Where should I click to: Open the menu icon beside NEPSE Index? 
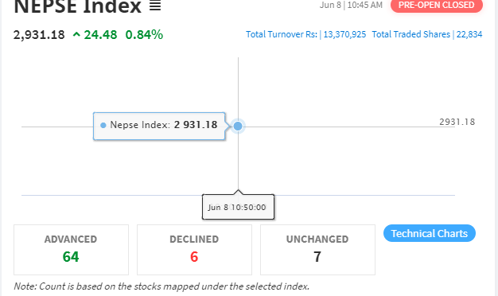155,6
